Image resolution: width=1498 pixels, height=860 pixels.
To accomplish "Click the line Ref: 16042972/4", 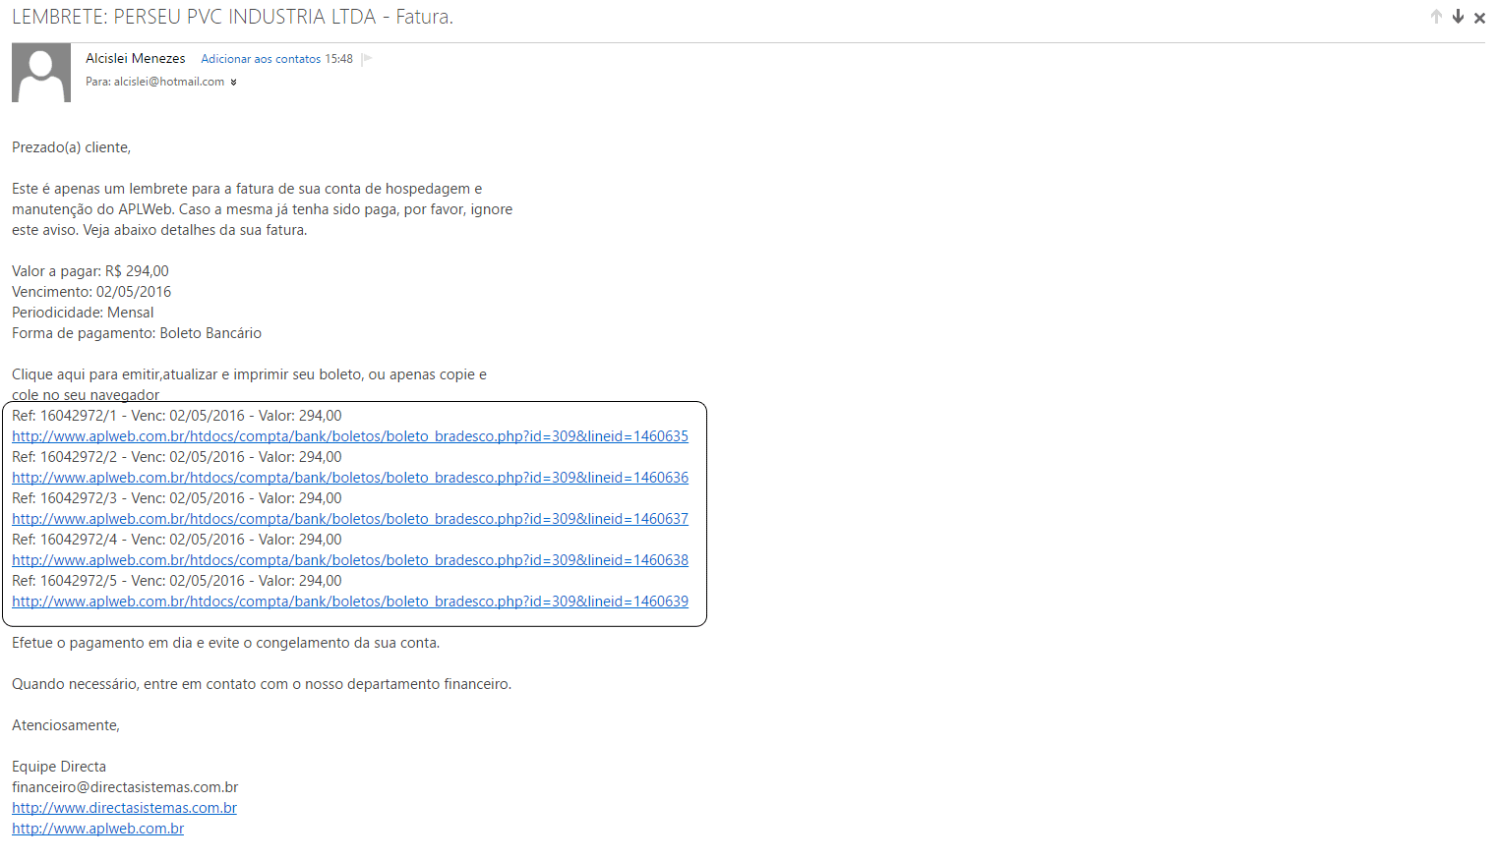I will pos(177,540).
